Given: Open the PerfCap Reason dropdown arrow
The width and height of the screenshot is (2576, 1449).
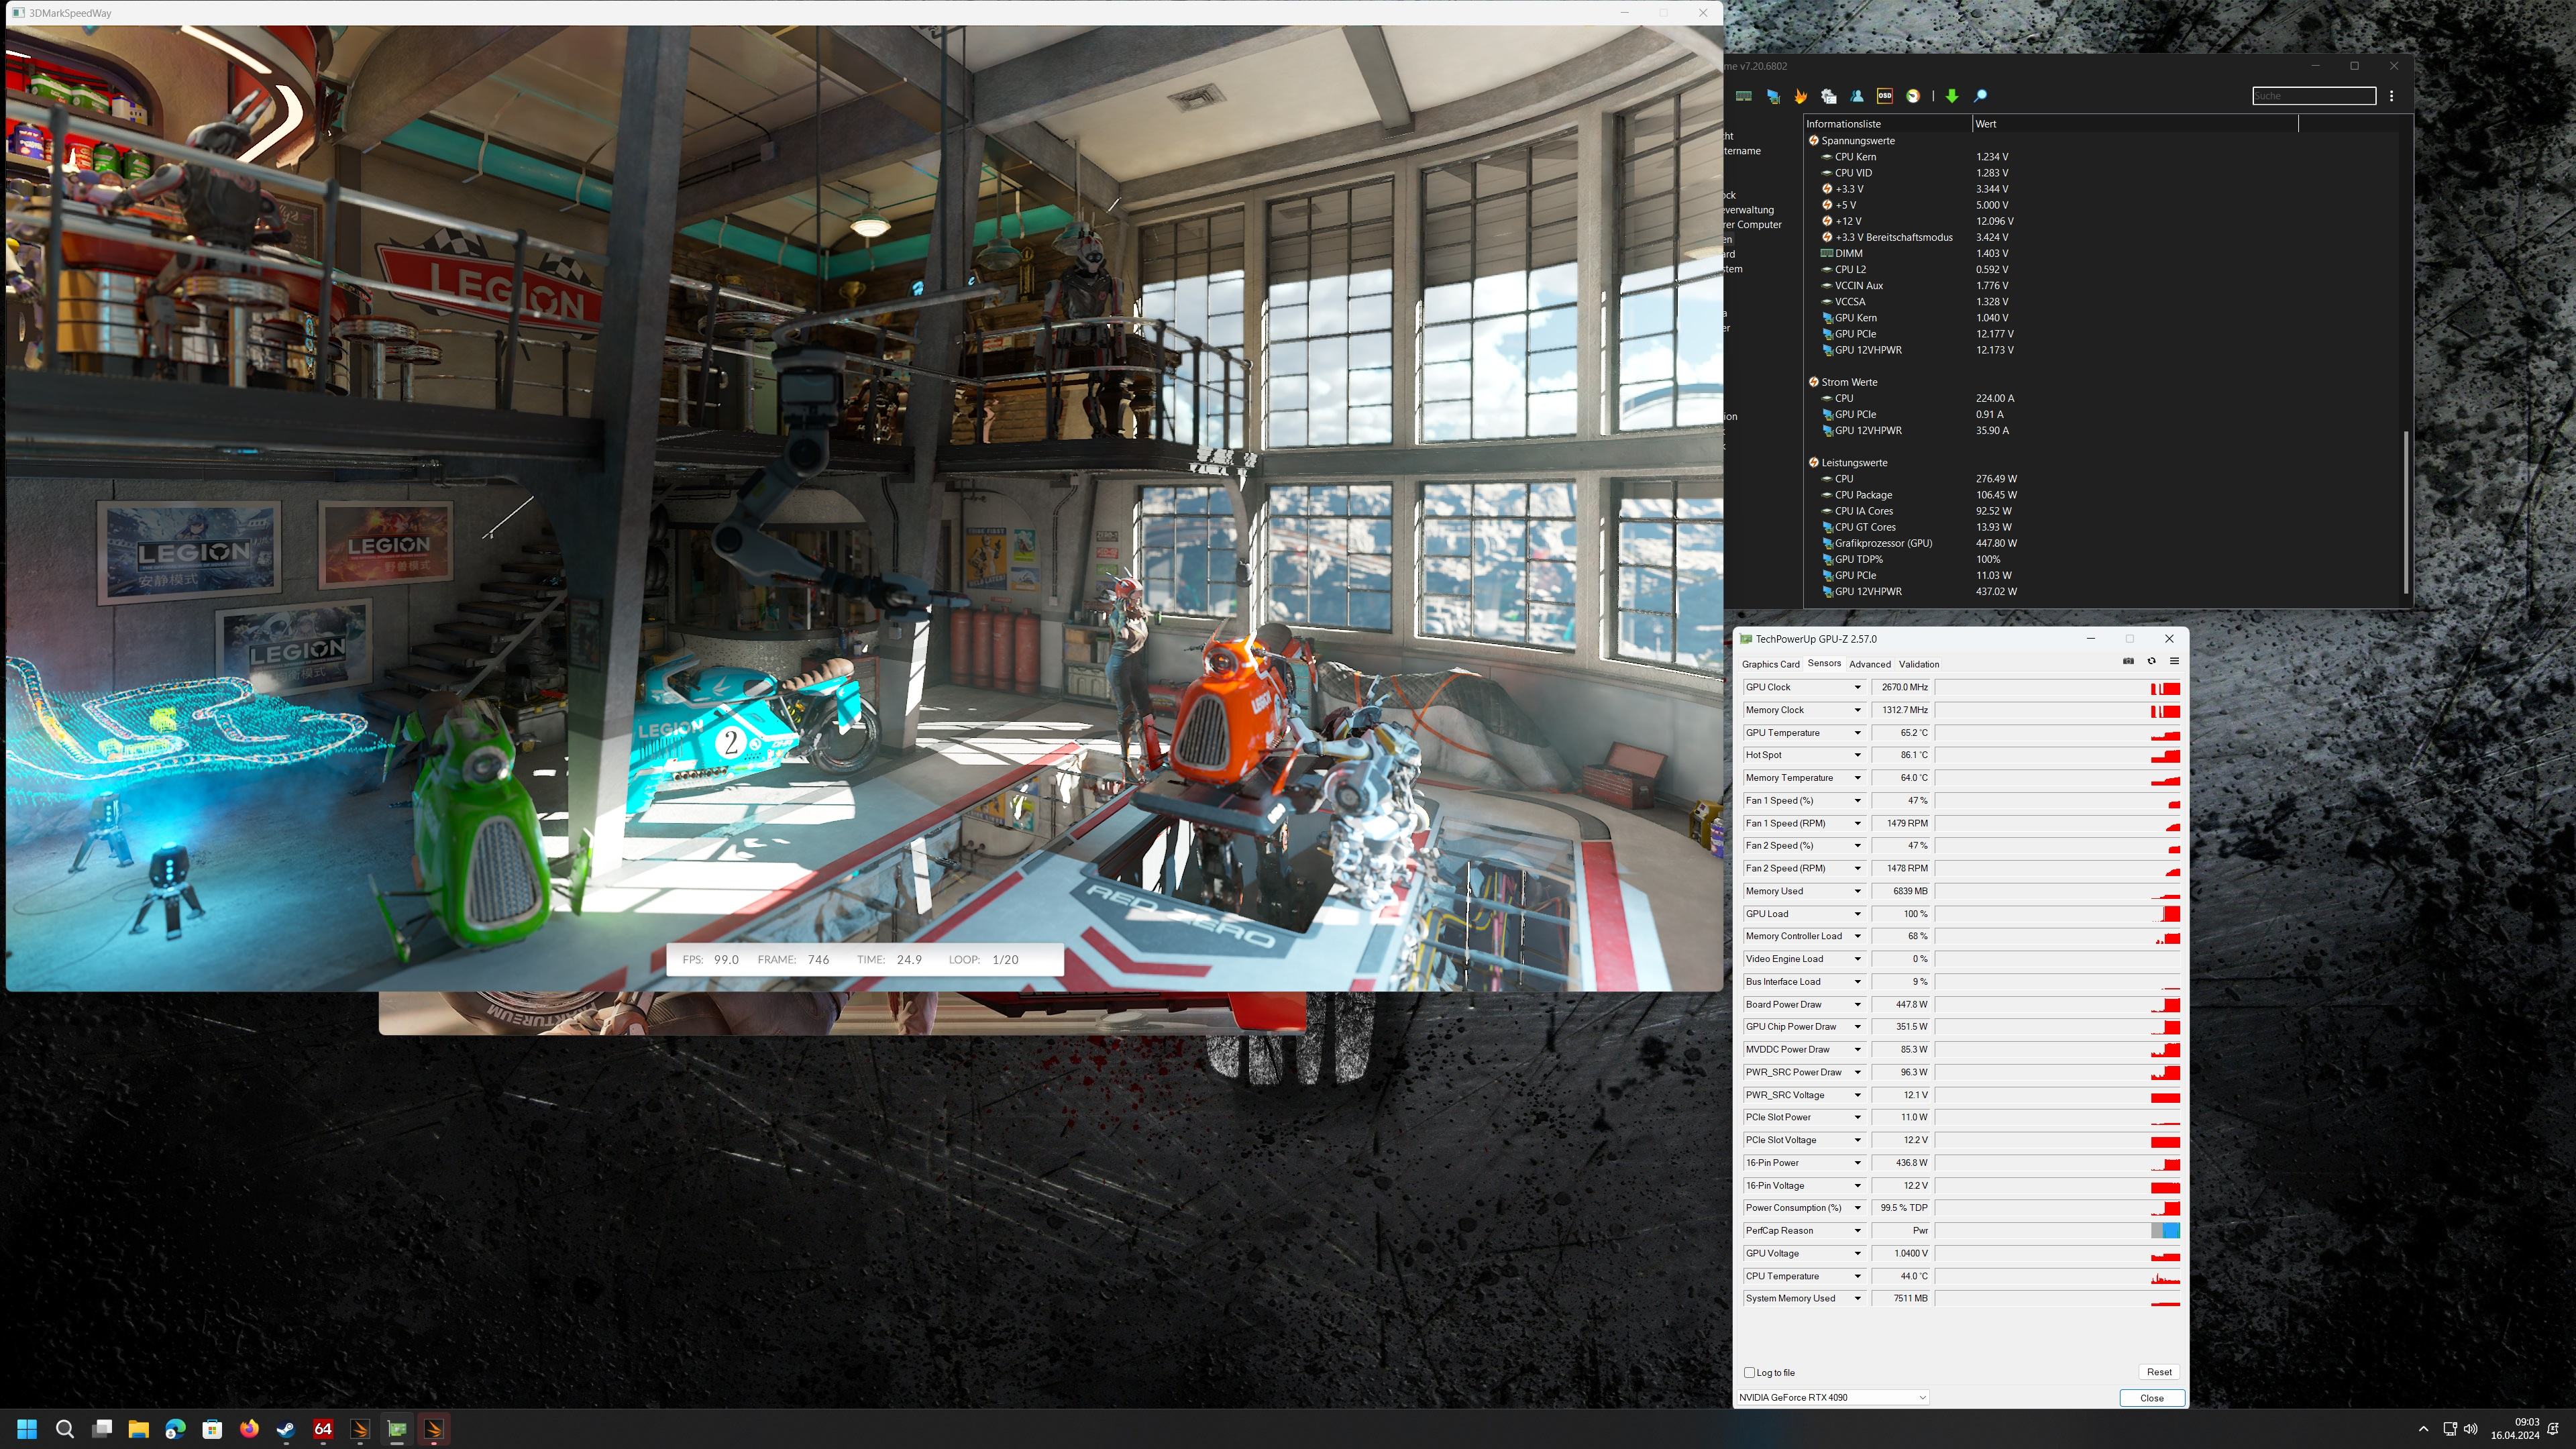Looking at the screenshot, I should click(1857, 1231).
